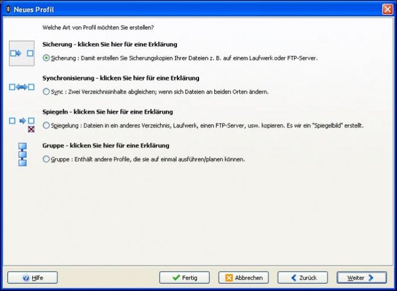397x291 pixels.
Task: Select the Sync radio button
Action: click(x=46, y=92)
